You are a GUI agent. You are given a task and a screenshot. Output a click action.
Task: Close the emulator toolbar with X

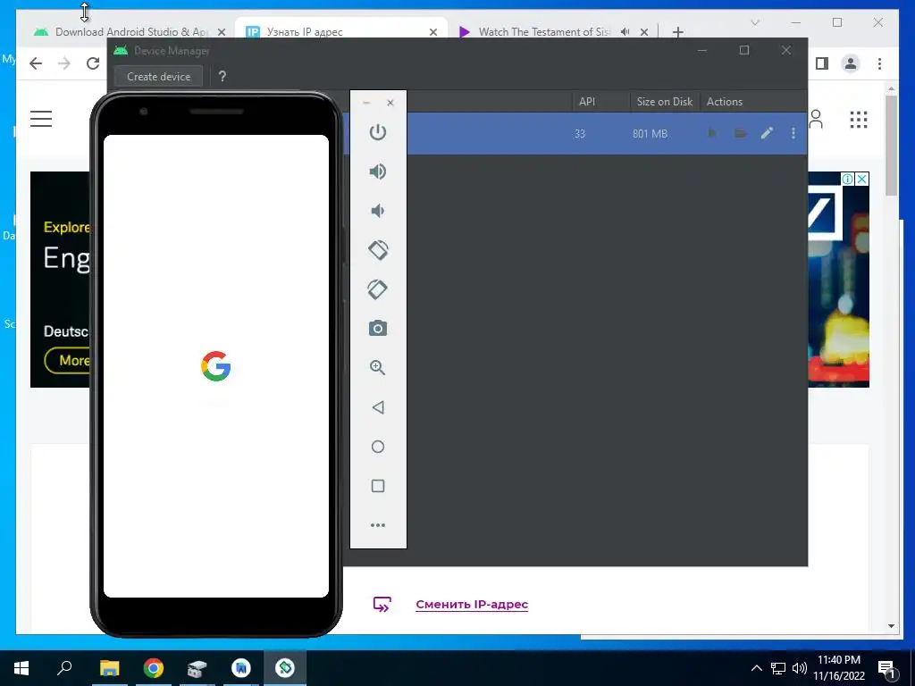click(x=390, y=103)
